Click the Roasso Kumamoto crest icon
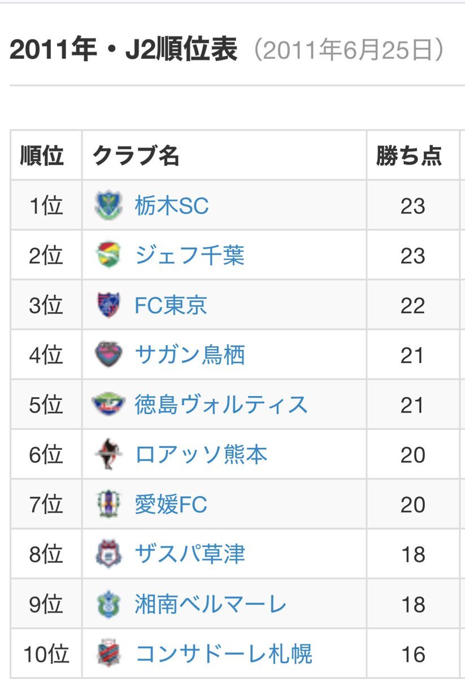The width and height of the screenshot is (465, 679). [x=108, y=455]
